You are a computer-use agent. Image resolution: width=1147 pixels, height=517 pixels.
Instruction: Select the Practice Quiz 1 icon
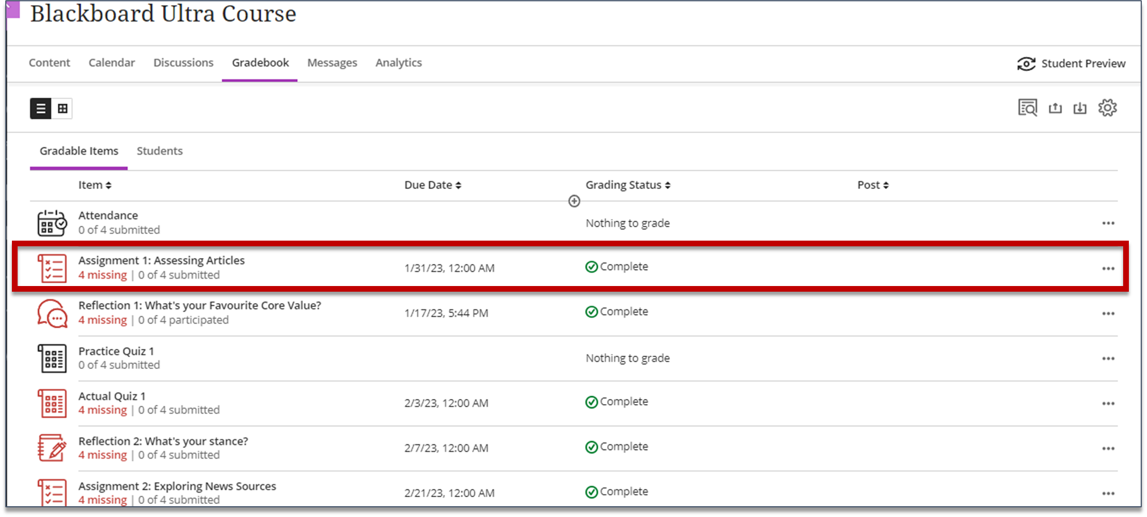pyautogui.click(x=52, y=358)
